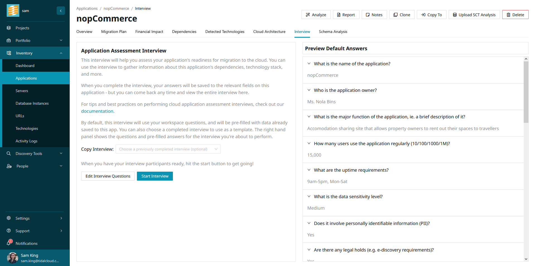Click the Notifications bell icon
Screen dimensions: 534x266
pos(9,243)
